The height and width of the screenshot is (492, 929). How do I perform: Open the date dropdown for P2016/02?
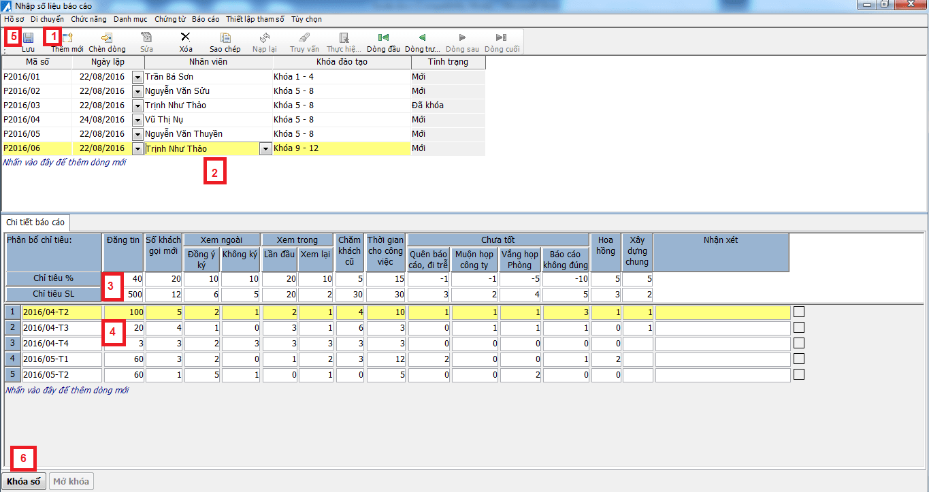(x=137, y=91)
